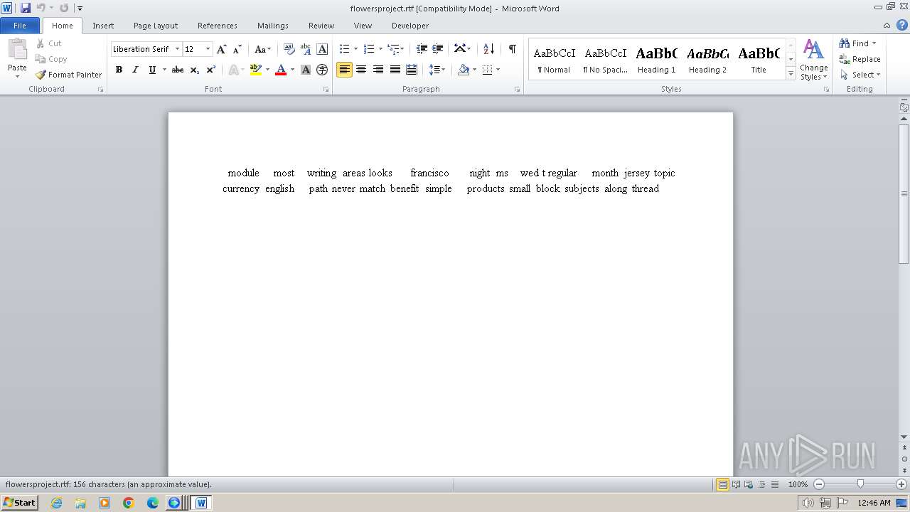Click the Character Border icon

pyautogui.click(x=322, y=49)
